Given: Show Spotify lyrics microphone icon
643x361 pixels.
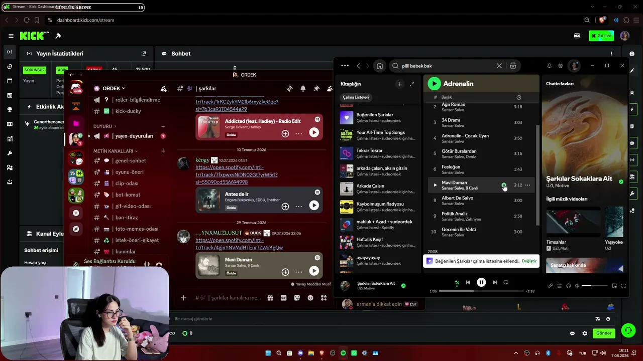Looking at the screenshot, I should [551, 286].
